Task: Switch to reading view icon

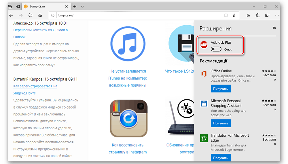Action: coord(226,16)
